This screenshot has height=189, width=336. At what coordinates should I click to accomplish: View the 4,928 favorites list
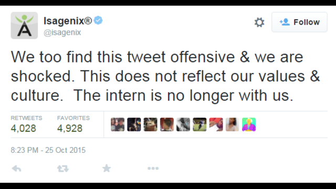(x=73, y=124)
